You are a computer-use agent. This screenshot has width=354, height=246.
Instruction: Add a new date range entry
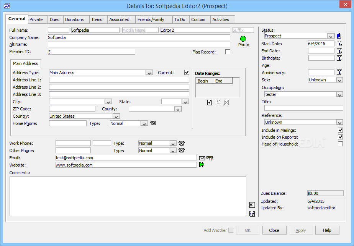pyautogui.click(x=210, y=102)
